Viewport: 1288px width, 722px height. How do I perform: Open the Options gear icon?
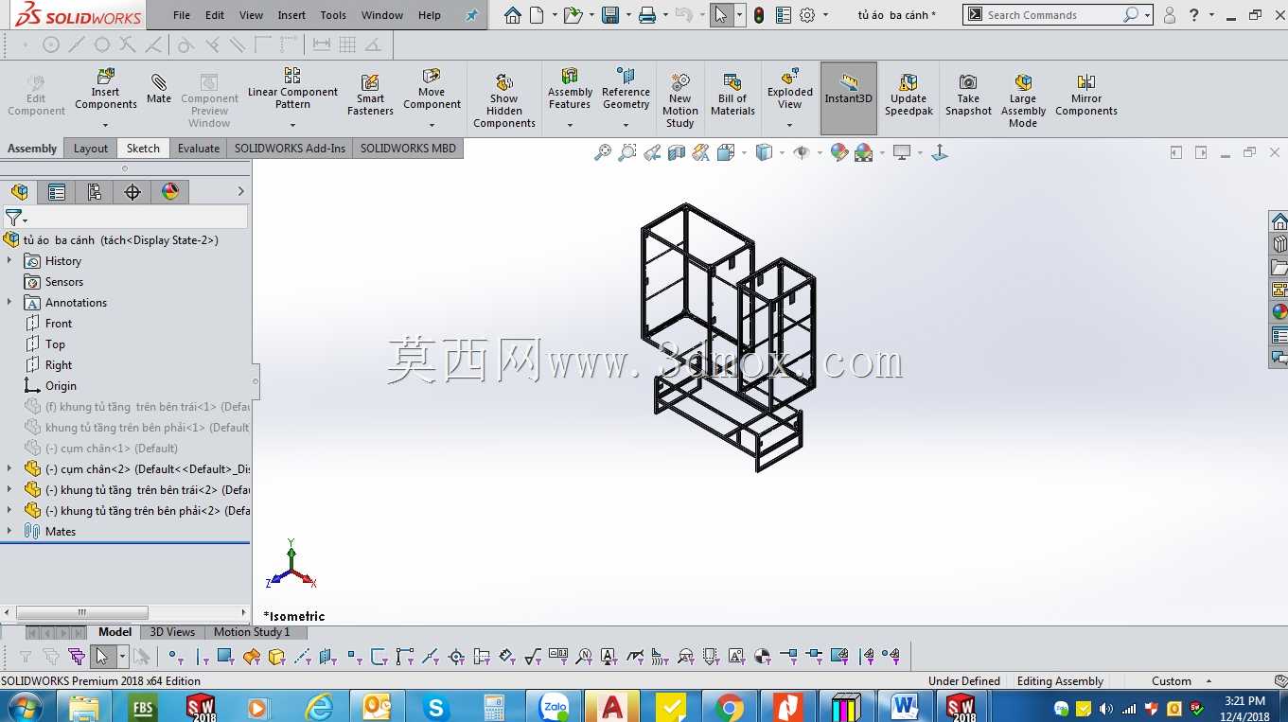[x=807, y=15]
